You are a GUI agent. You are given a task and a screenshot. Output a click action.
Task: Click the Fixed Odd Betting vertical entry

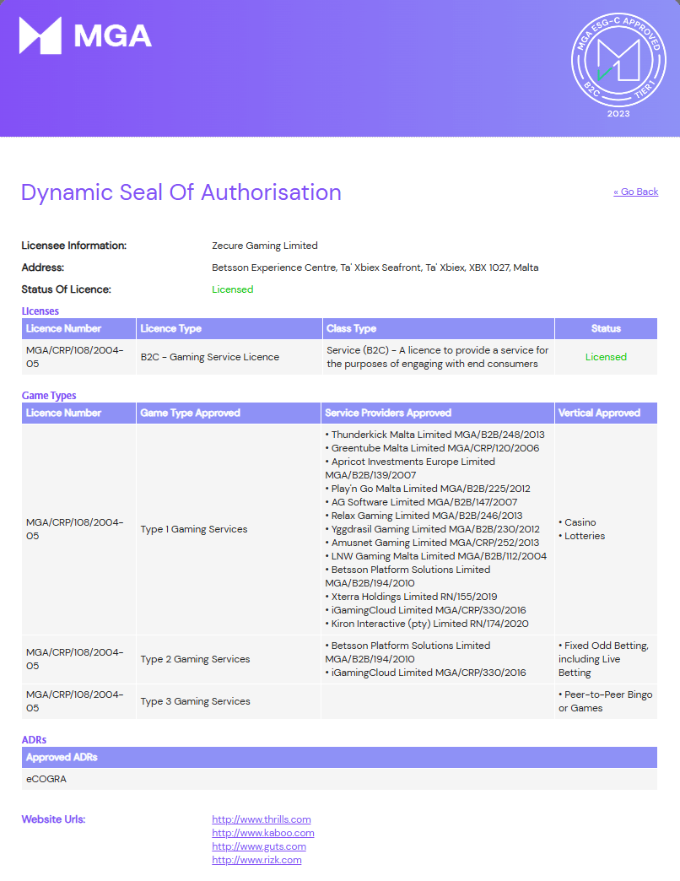pyautogui.click(x=603, y=659)
